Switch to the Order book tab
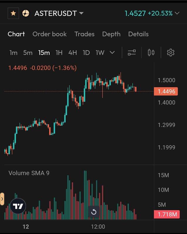This screenshot has height=234, width=187. click(x=50, y=34)
